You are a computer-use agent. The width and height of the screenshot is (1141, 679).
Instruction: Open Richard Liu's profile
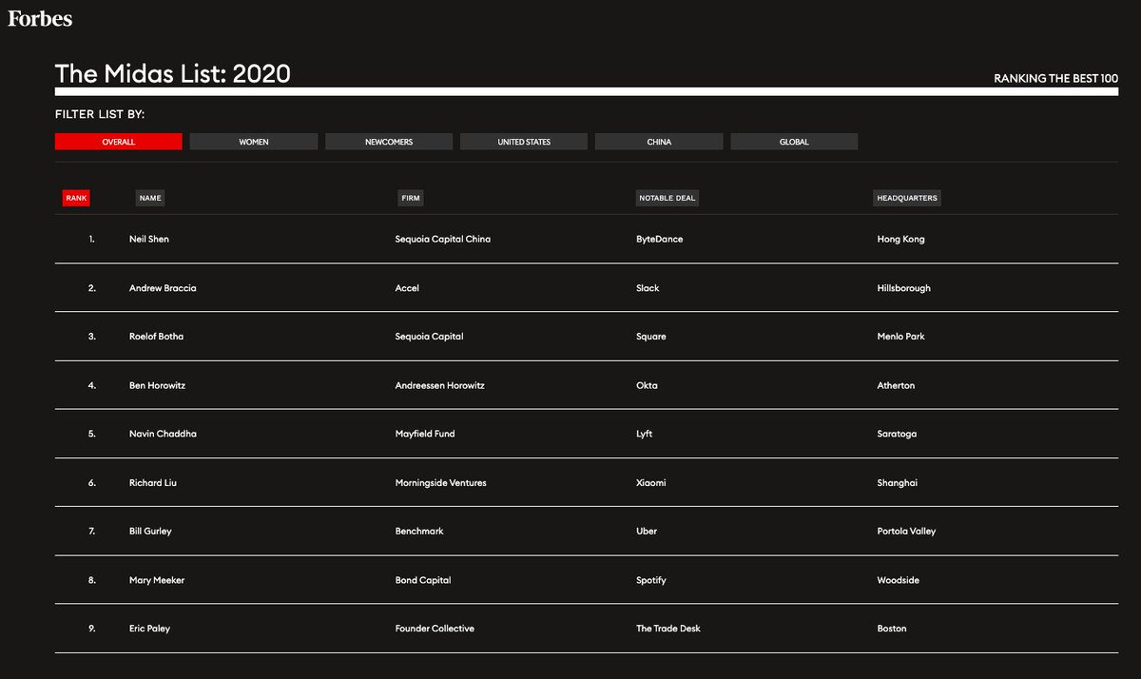pyautogui.click(x=153, y=482)
